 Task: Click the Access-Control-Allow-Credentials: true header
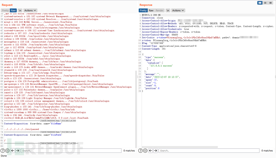tap(166, 29)
